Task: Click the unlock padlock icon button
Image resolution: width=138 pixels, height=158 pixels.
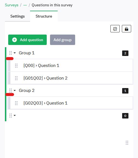Action: (x=127, y=29)
